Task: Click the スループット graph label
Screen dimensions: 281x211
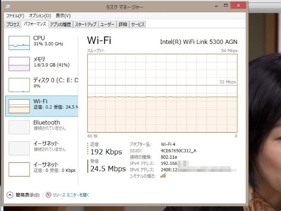Action: [x=96, y=51]
